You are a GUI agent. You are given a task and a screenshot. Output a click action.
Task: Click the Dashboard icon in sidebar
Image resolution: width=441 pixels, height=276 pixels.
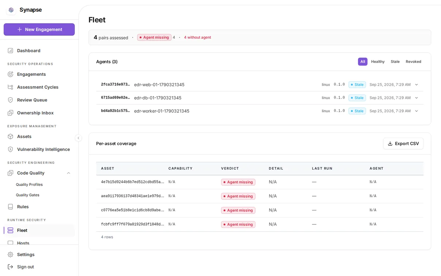(10, 50)
